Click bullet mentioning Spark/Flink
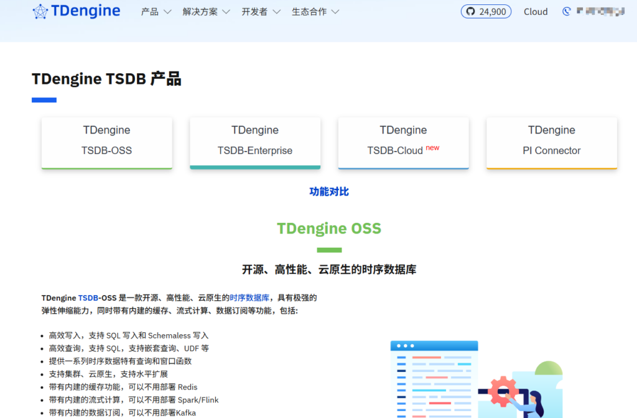Viewport: 637px width, 418px height. pos(134,400)
